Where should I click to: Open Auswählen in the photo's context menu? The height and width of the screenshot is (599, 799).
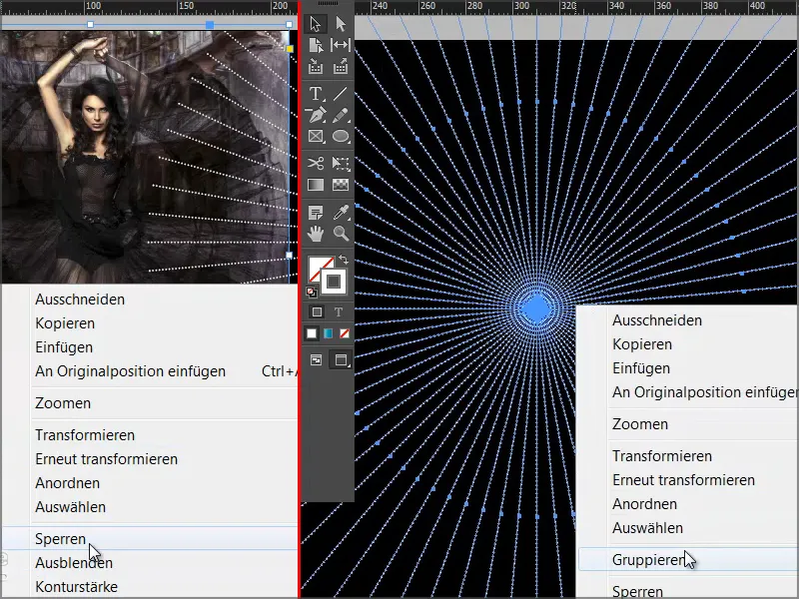point(71,507)
